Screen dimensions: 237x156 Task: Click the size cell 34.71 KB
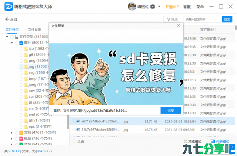click(x=151, y=121)
